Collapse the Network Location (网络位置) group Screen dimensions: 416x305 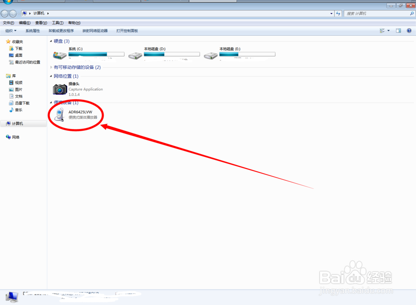pos(51,76)
